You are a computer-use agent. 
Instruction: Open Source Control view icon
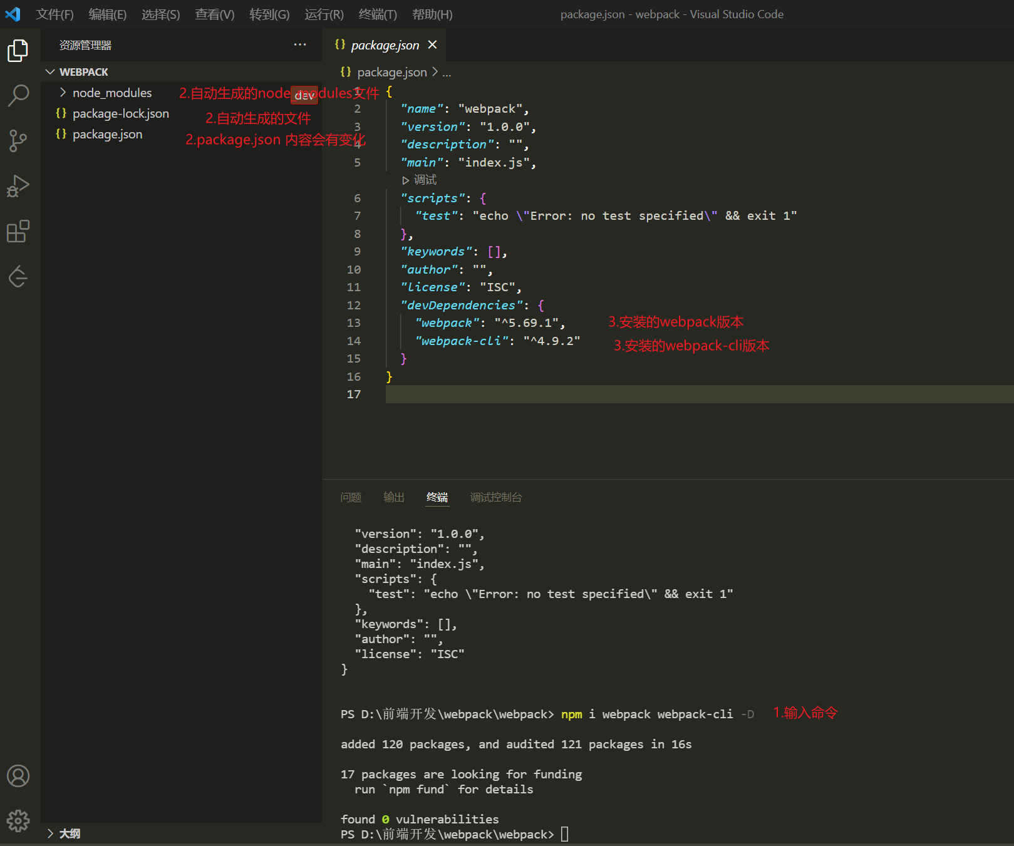coord(18,141)
